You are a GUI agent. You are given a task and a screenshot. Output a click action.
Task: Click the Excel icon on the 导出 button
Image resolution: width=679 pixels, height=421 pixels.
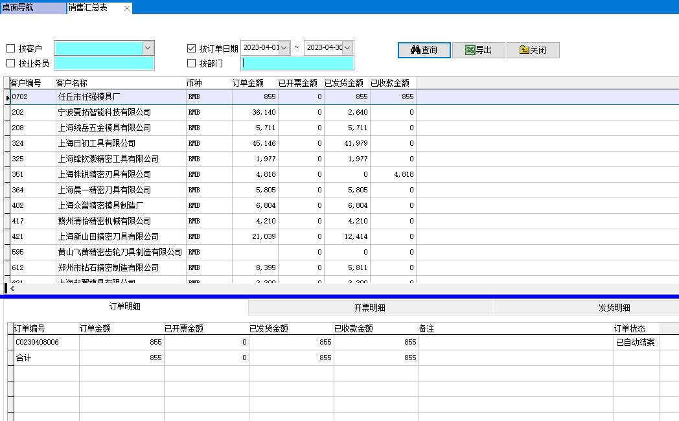pyautogui.click(x=470, y=49)
